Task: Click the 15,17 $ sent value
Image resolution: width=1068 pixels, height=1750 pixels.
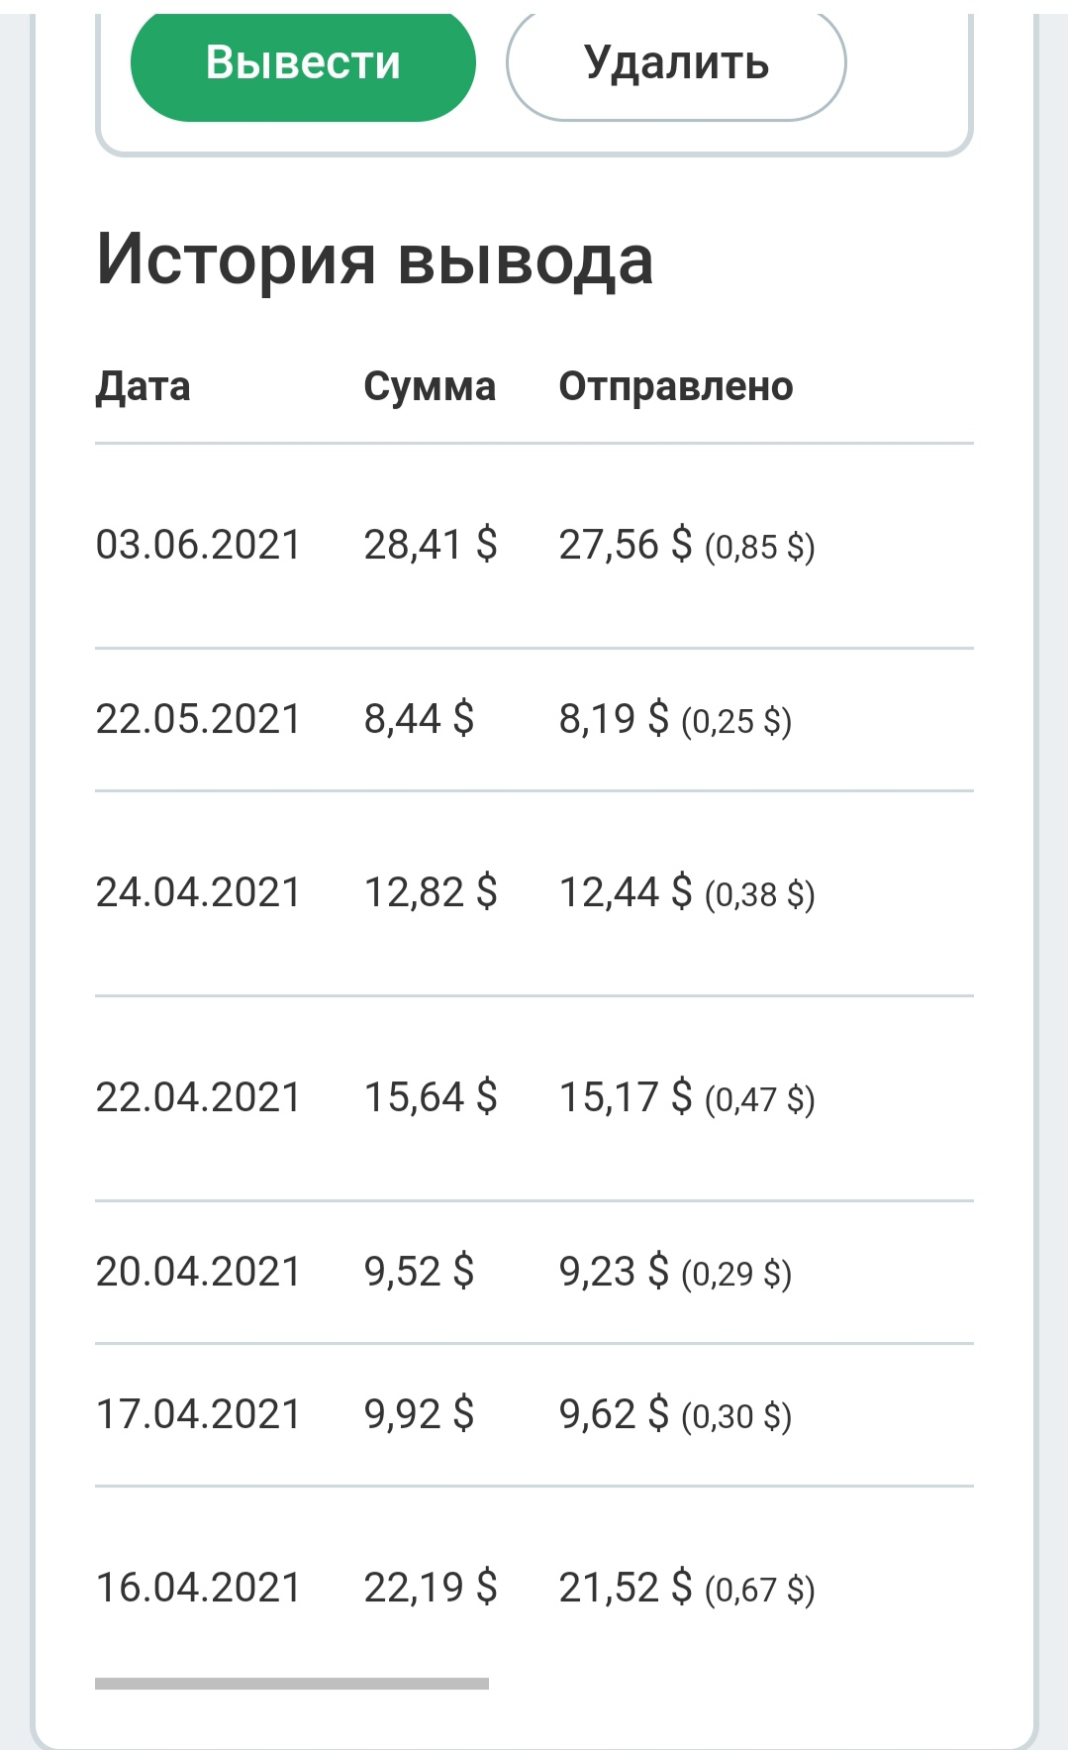Action: click(x=626, y=1097)
